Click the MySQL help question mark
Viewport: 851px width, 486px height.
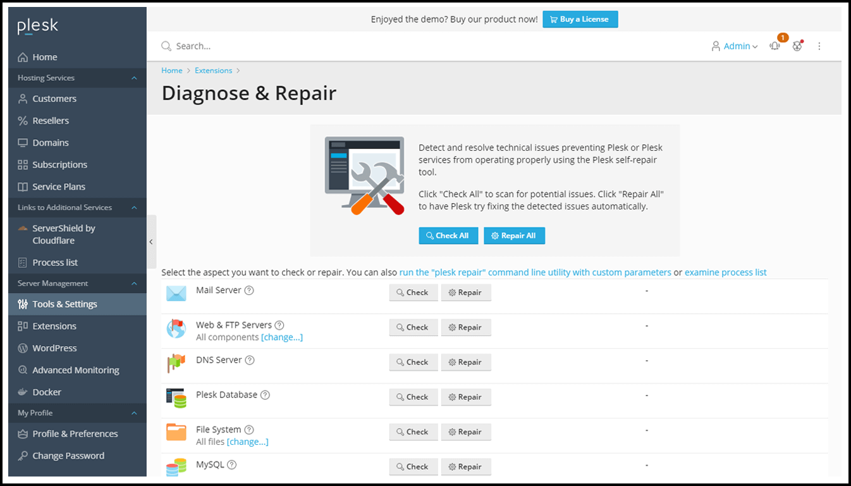tap(232, 464)
